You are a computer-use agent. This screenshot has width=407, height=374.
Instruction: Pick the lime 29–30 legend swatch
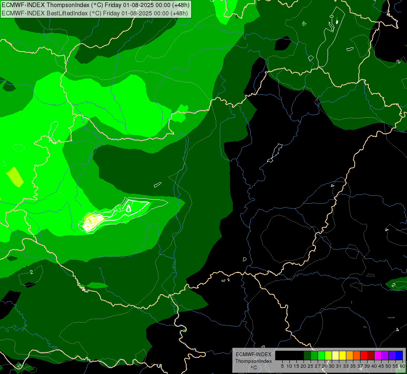328,355
